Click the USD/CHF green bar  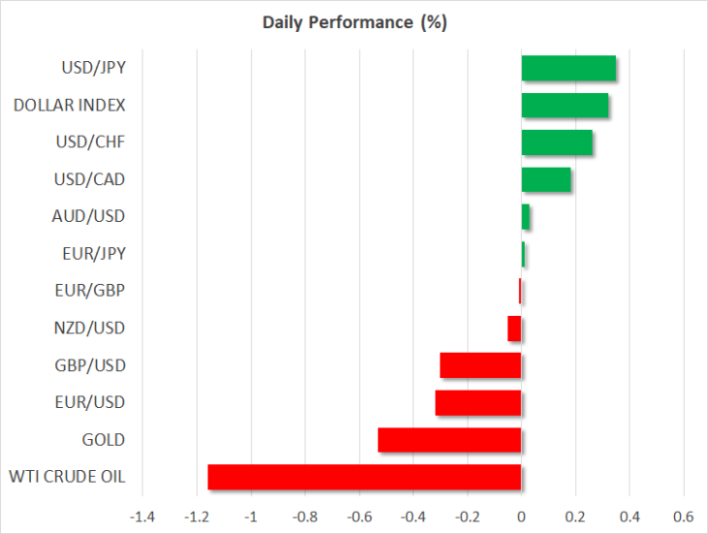557,142
